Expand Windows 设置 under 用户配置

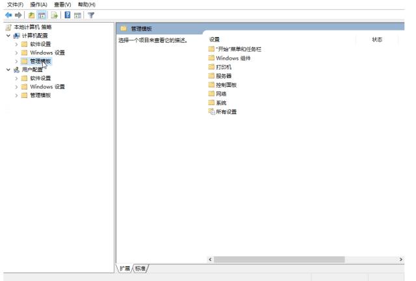click(16, 86)
